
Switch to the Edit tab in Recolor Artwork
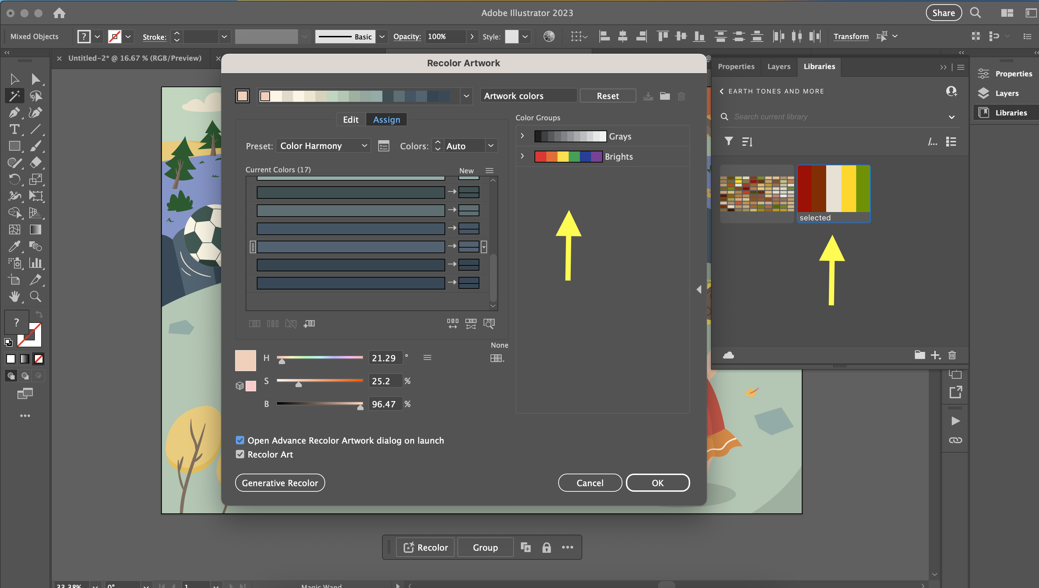coord(350,119)
